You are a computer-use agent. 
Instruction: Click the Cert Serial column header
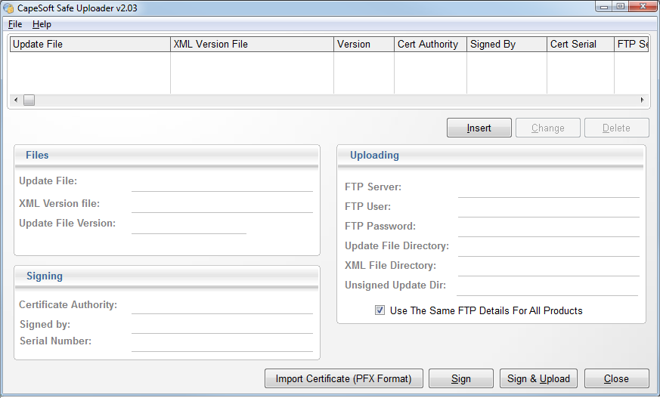(580, 44)
